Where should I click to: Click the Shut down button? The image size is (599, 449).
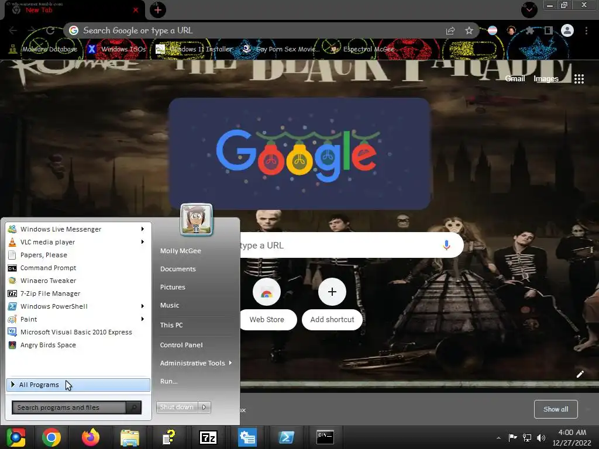(177, 407)
